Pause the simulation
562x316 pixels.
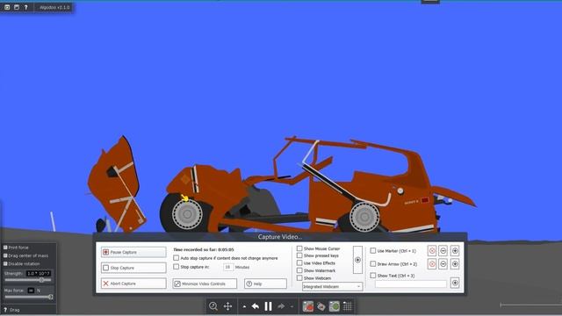(268, 306)
